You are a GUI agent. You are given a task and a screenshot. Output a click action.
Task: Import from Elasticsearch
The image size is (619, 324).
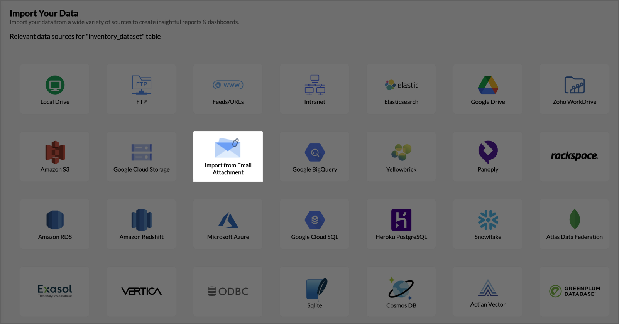point(401,89)
